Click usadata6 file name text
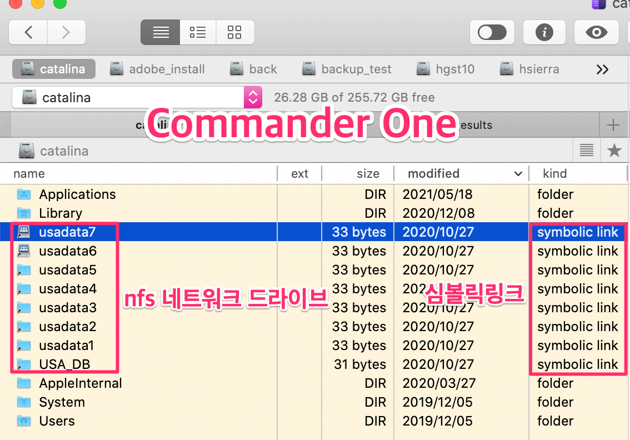The height and width of the screenshot is (440, 630). pos(68,251)
